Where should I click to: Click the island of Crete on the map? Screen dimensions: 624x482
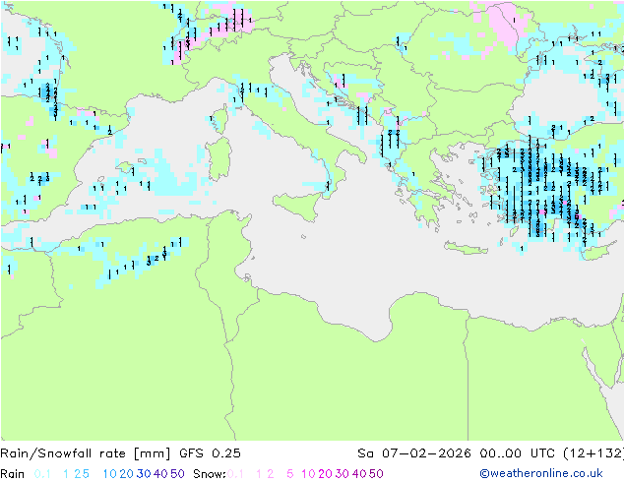click(466, 248)
